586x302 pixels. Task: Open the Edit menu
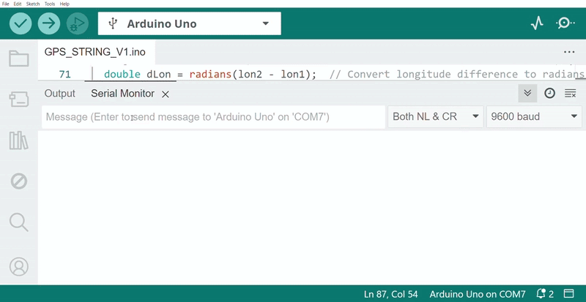click(18, 4)
